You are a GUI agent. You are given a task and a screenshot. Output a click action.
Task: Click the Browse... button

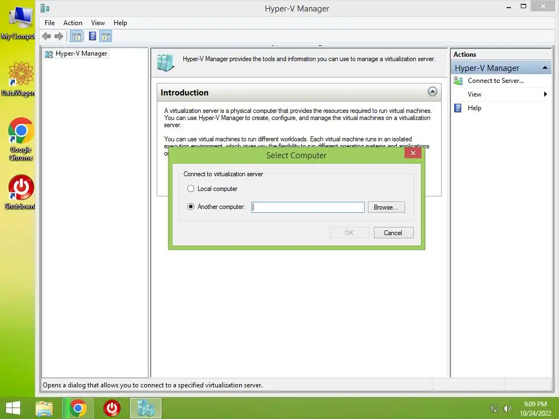point(386,207)
